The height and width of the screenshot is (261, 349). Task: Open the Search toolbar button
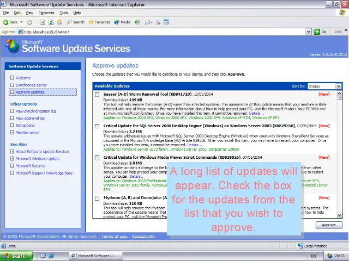pos(76,22)
